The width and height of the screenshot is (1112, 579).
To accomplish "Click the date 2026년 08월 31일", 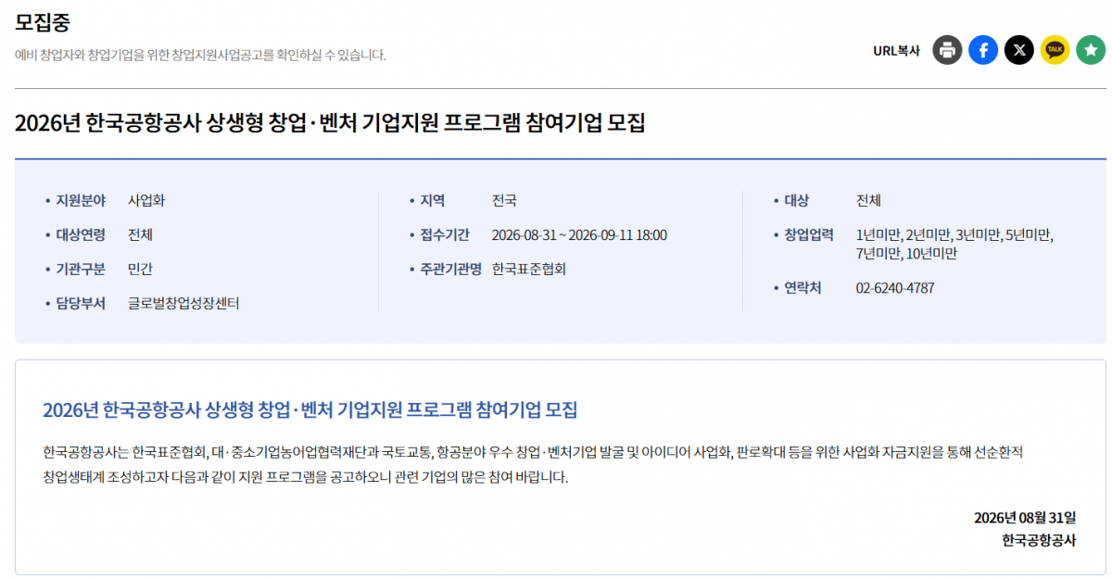I will tap(1025, 518).
